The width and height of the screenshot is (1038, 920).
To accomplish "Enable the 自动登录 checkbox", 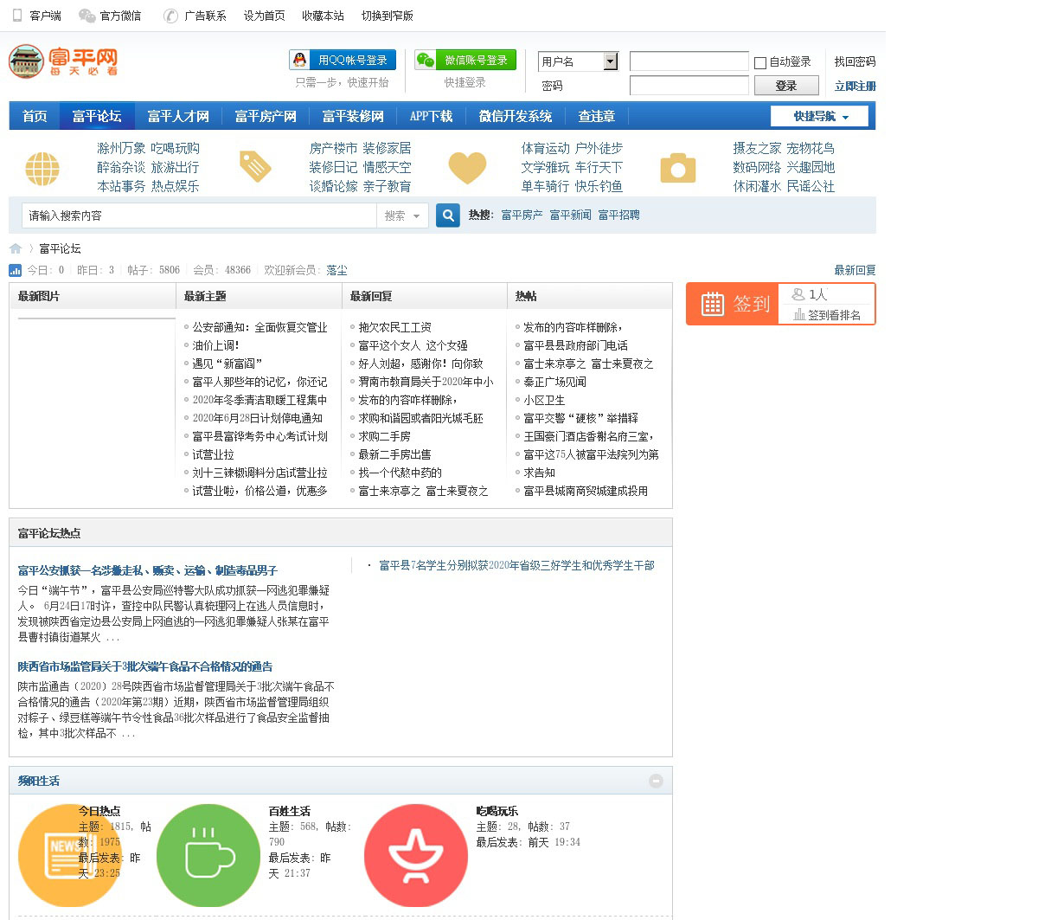I will pos(760,62).
